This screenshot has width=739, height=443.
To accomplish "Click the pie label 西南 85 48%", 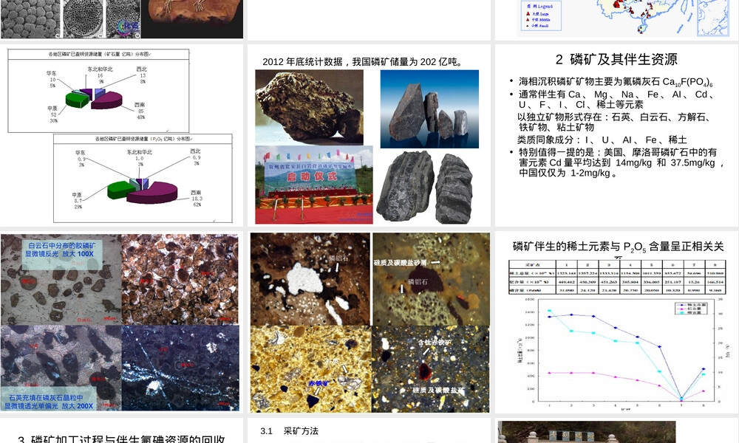I will click(140, 111).
